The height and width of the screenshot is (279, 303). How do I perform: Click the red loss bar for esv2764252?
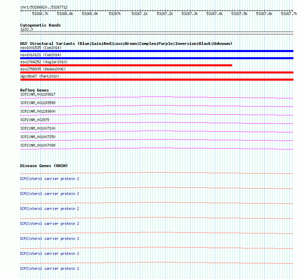126,65
